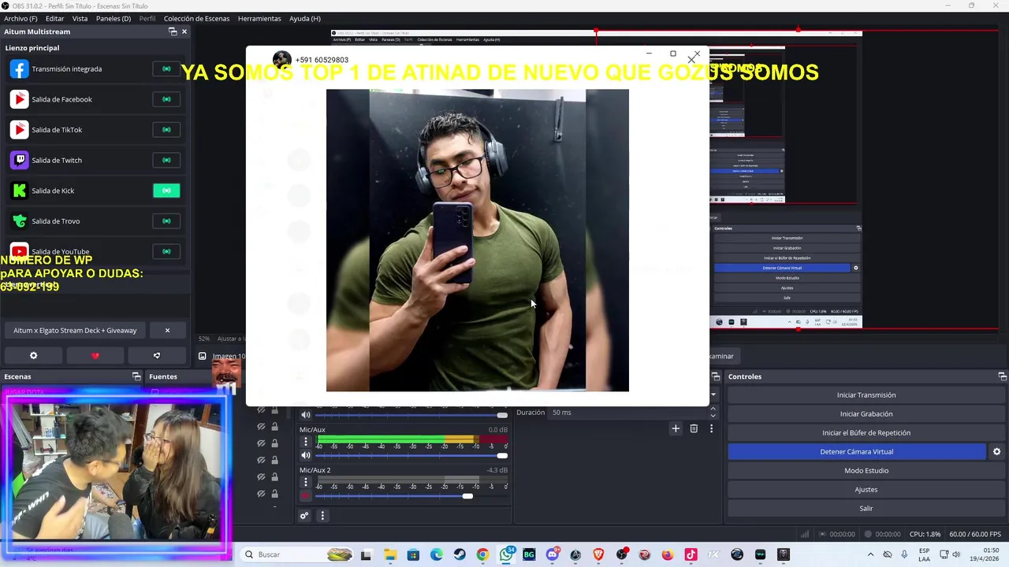
Task: Click Aitum button right of the heart
Action: (x=157, y=356)
